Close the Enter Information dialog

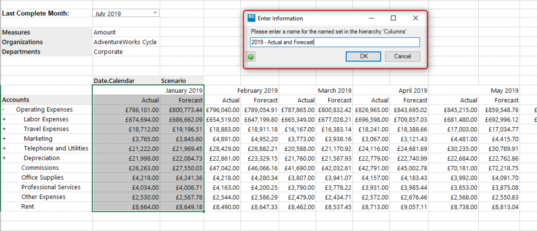click(415, 18)
